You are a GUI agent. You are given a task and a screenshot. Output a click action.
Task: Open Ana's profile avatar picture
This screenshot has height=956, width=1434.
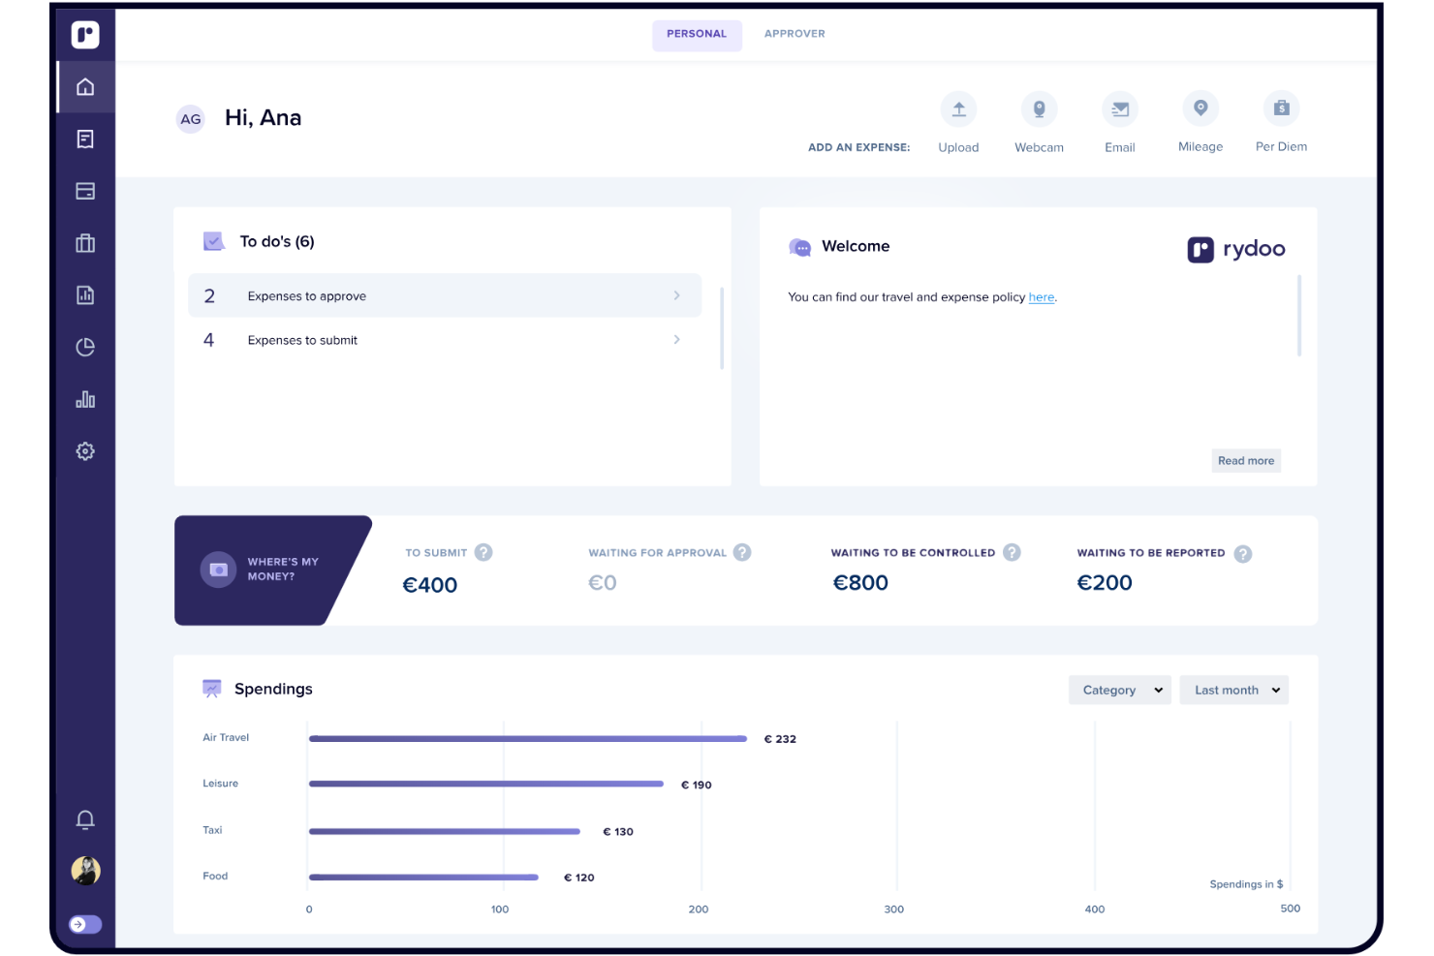(x=85, y=871)
